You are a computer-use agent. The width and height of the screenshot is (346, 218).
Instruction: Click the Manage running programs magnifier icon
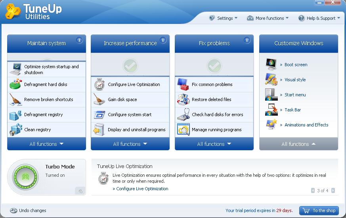184,130
